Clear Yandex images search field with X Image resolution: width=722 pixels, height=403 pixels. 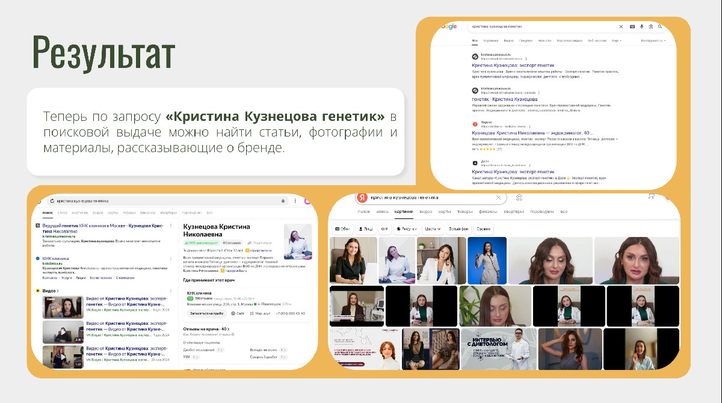coord(498,197)
